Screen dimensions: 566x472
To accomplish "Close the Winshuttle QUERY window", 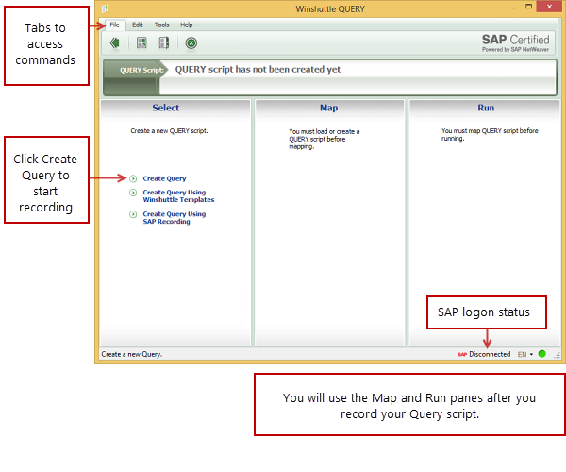I will click(x=549, y=7).
